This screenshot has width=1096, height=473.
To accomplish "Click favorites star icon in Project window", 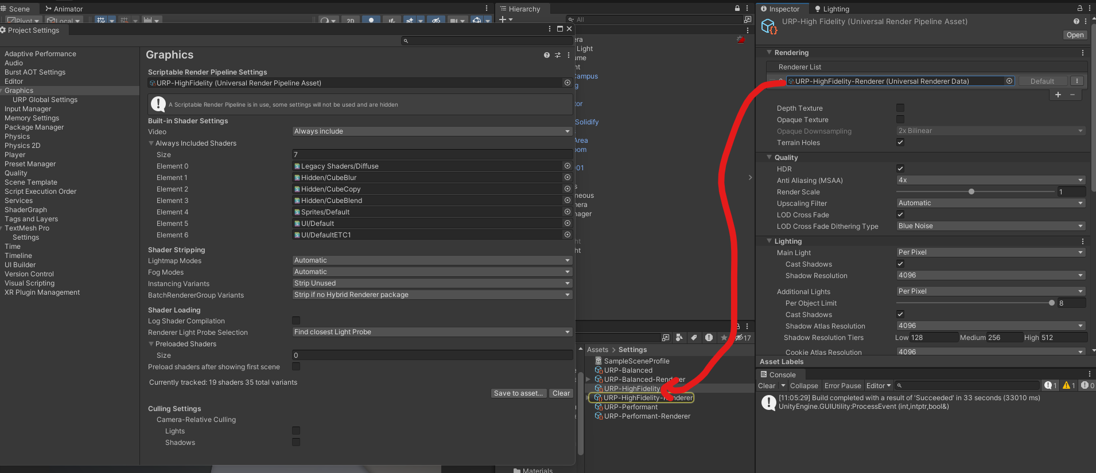I will pos(724,338).
